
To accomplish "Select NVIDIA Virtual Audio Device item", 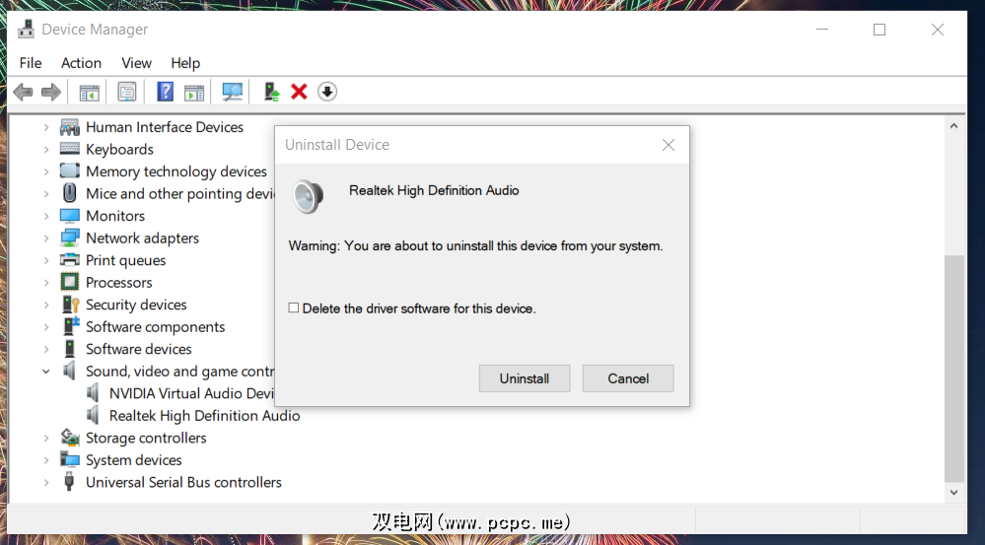I will (x=191, y=393).
